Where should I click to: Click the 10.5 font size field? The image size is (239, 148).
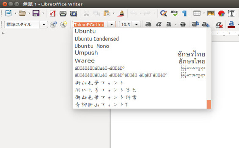point(126,25)
